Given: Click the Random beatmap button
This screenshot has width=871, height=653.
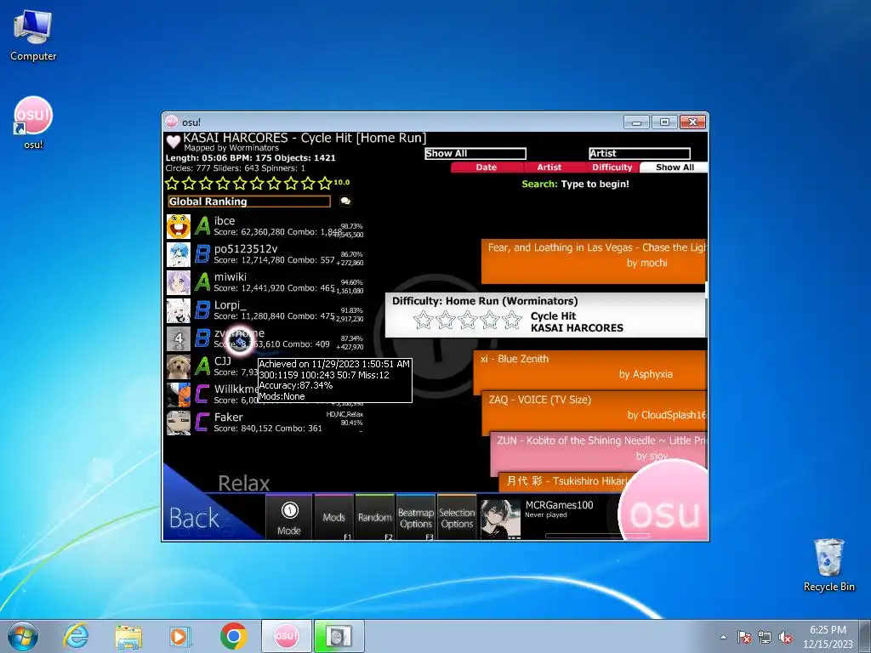Looking at the screenshot, I should tap(374, 517).
